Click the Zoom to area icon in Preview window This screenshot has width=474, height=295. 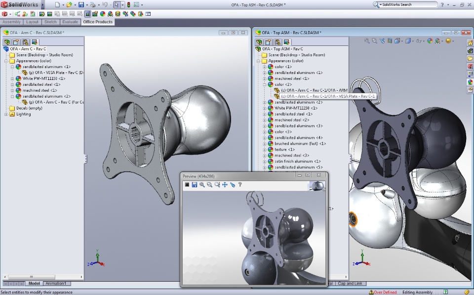click(x=209, y=184)
